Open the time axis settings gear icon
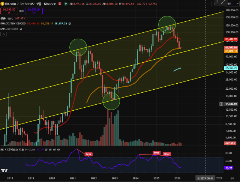The image size is (240, 182). (x=232, y=178)
